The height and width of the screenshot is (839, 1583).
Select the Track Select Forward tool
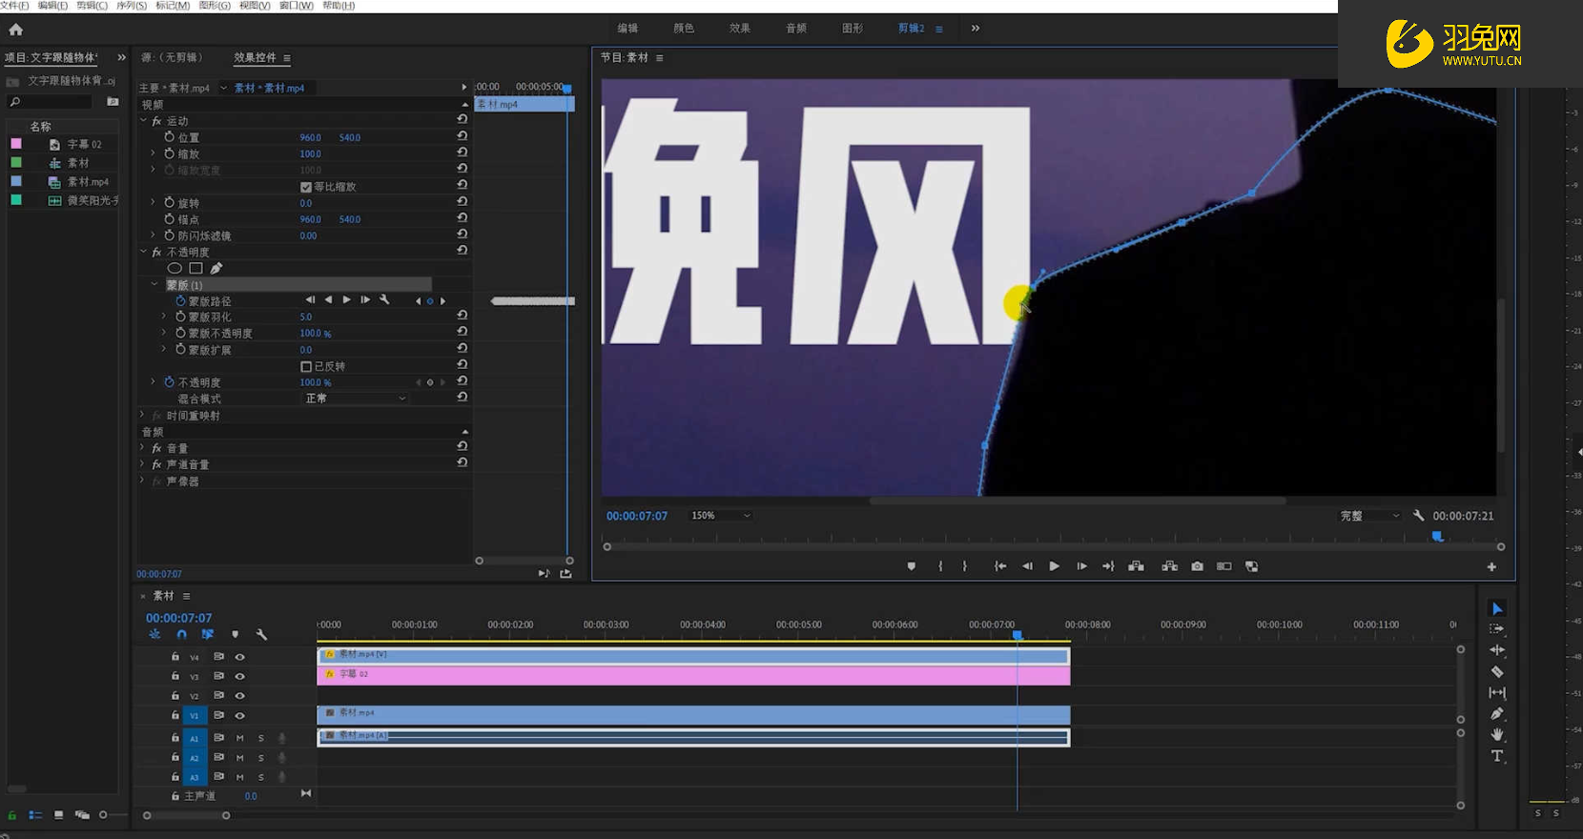tap(1497, 629)
